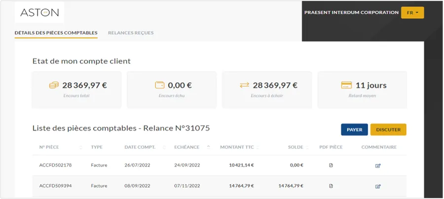444x199 pixels.
Task: Sort table by ECHÉANCE column
Action: pyautogui.click(x=208, y=147)
